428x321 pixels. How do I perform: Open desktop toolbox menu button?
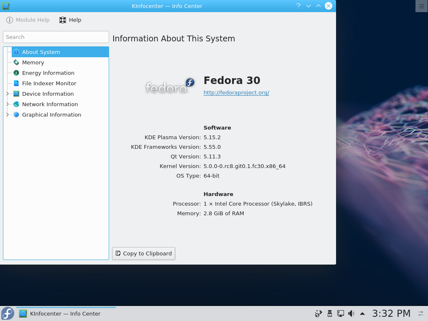coord(421,6)
